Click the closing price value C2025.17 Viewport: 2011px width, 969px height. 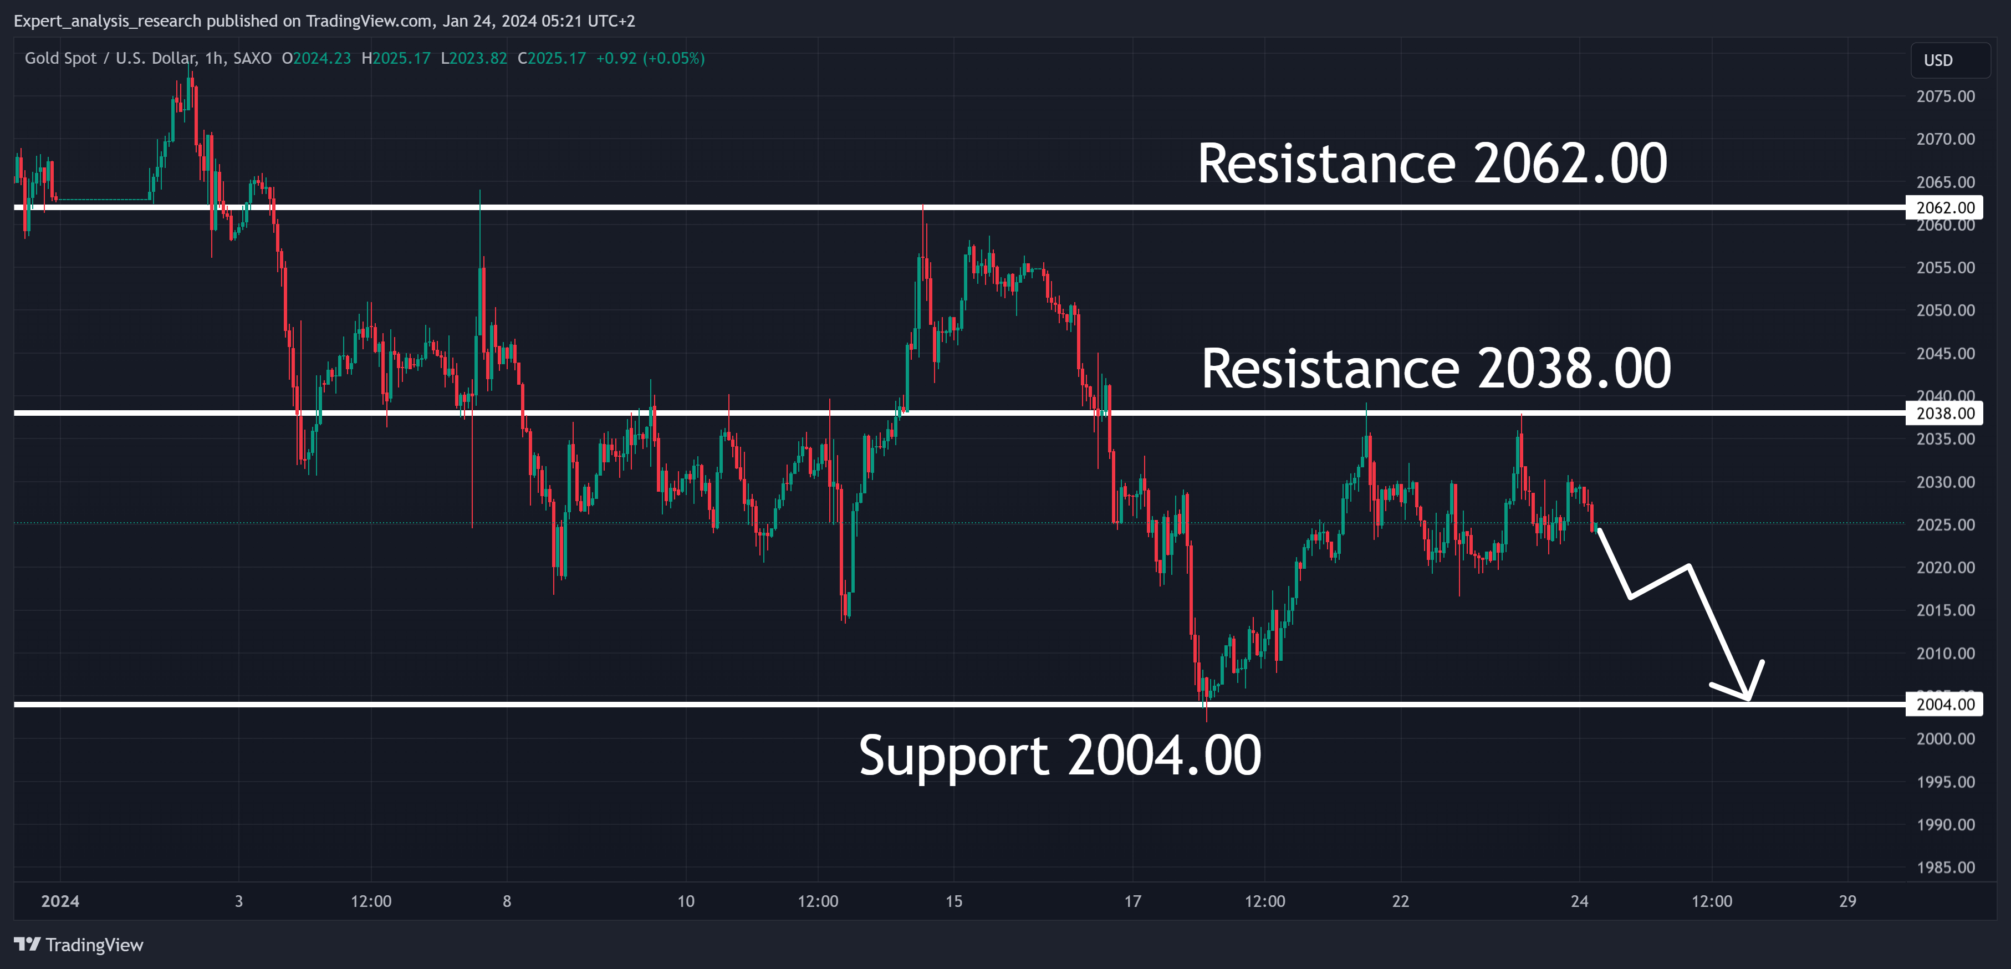click(x=551, y=59)
